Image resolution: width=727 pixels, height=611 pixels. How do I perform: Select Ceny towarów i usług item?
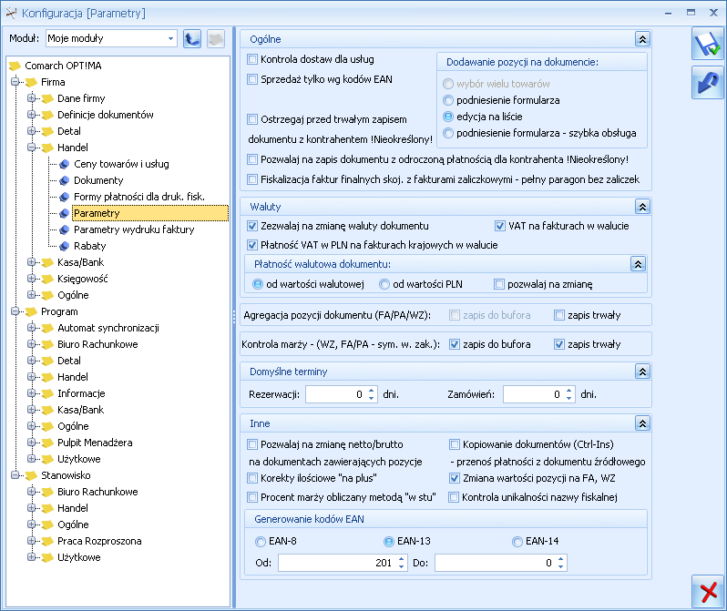click(121, 164)
